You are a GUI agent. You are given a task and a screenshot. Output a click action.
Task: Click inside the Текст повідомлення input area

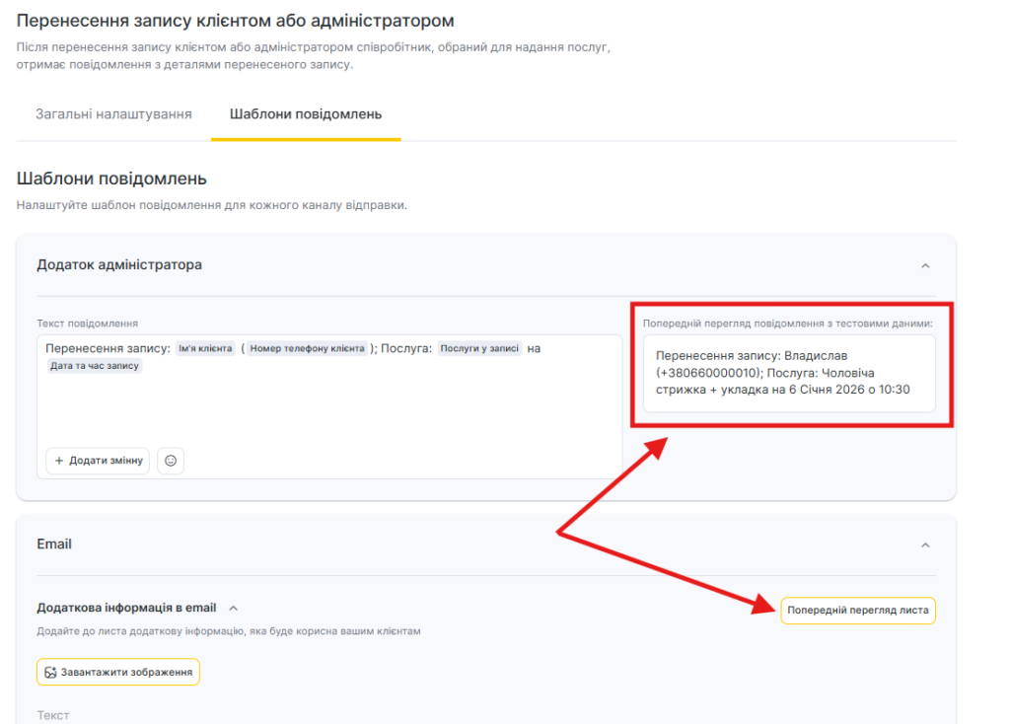tap(329, 405)
